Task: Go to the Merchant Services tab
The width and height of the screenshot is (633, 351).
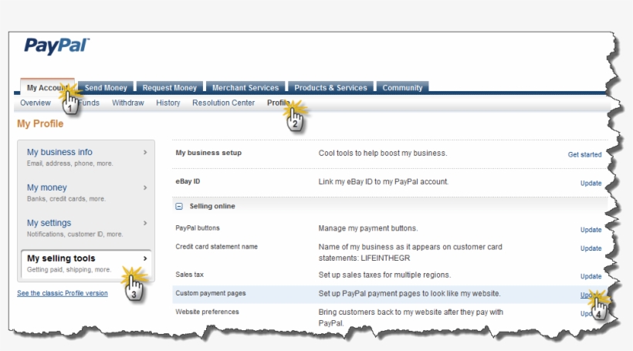Action: [245, 87]
